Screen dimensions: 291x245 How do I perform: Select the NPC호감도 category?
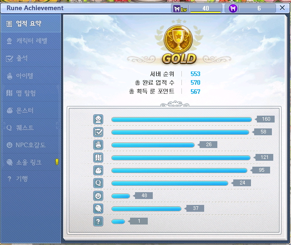30,145
